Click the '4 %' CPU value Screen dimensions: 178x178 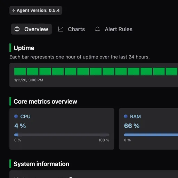20,126
